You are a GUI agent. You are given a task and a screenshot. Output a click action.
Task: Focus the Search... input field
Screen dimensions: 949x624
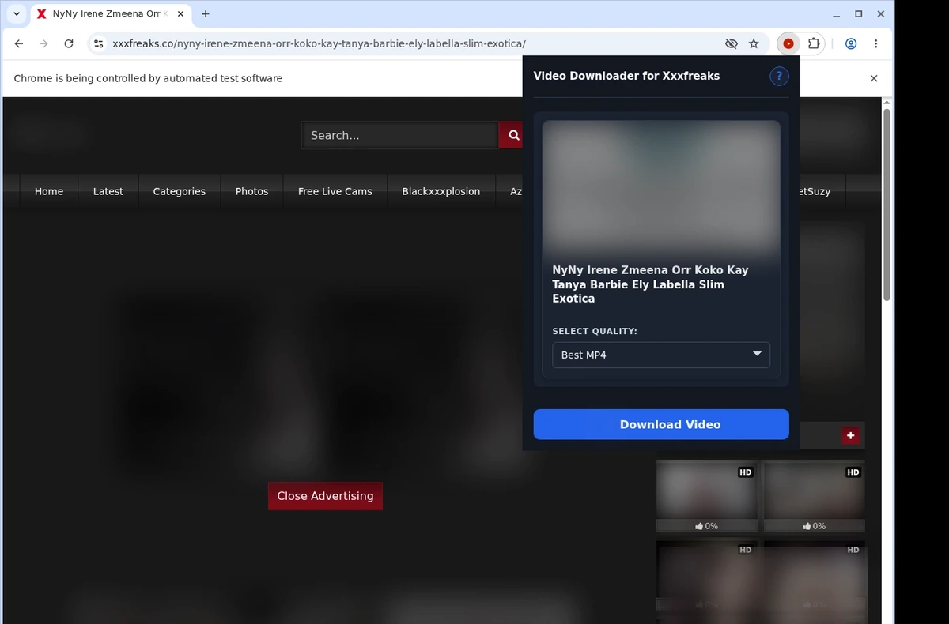399,135
